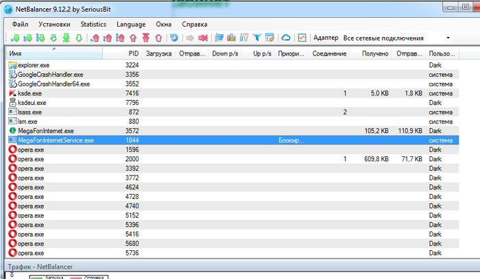Click the notepad with pencil toolbar icon

pos(269,38)
